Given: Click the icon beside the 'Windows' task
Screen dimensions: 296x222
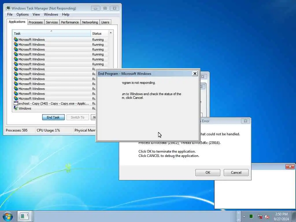Looking at the screenshot, I should (x=16, y=108).
